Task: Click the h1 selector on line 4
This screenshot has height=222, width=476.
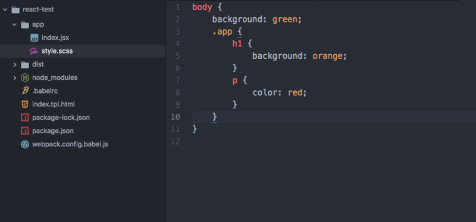Action: 237,43
